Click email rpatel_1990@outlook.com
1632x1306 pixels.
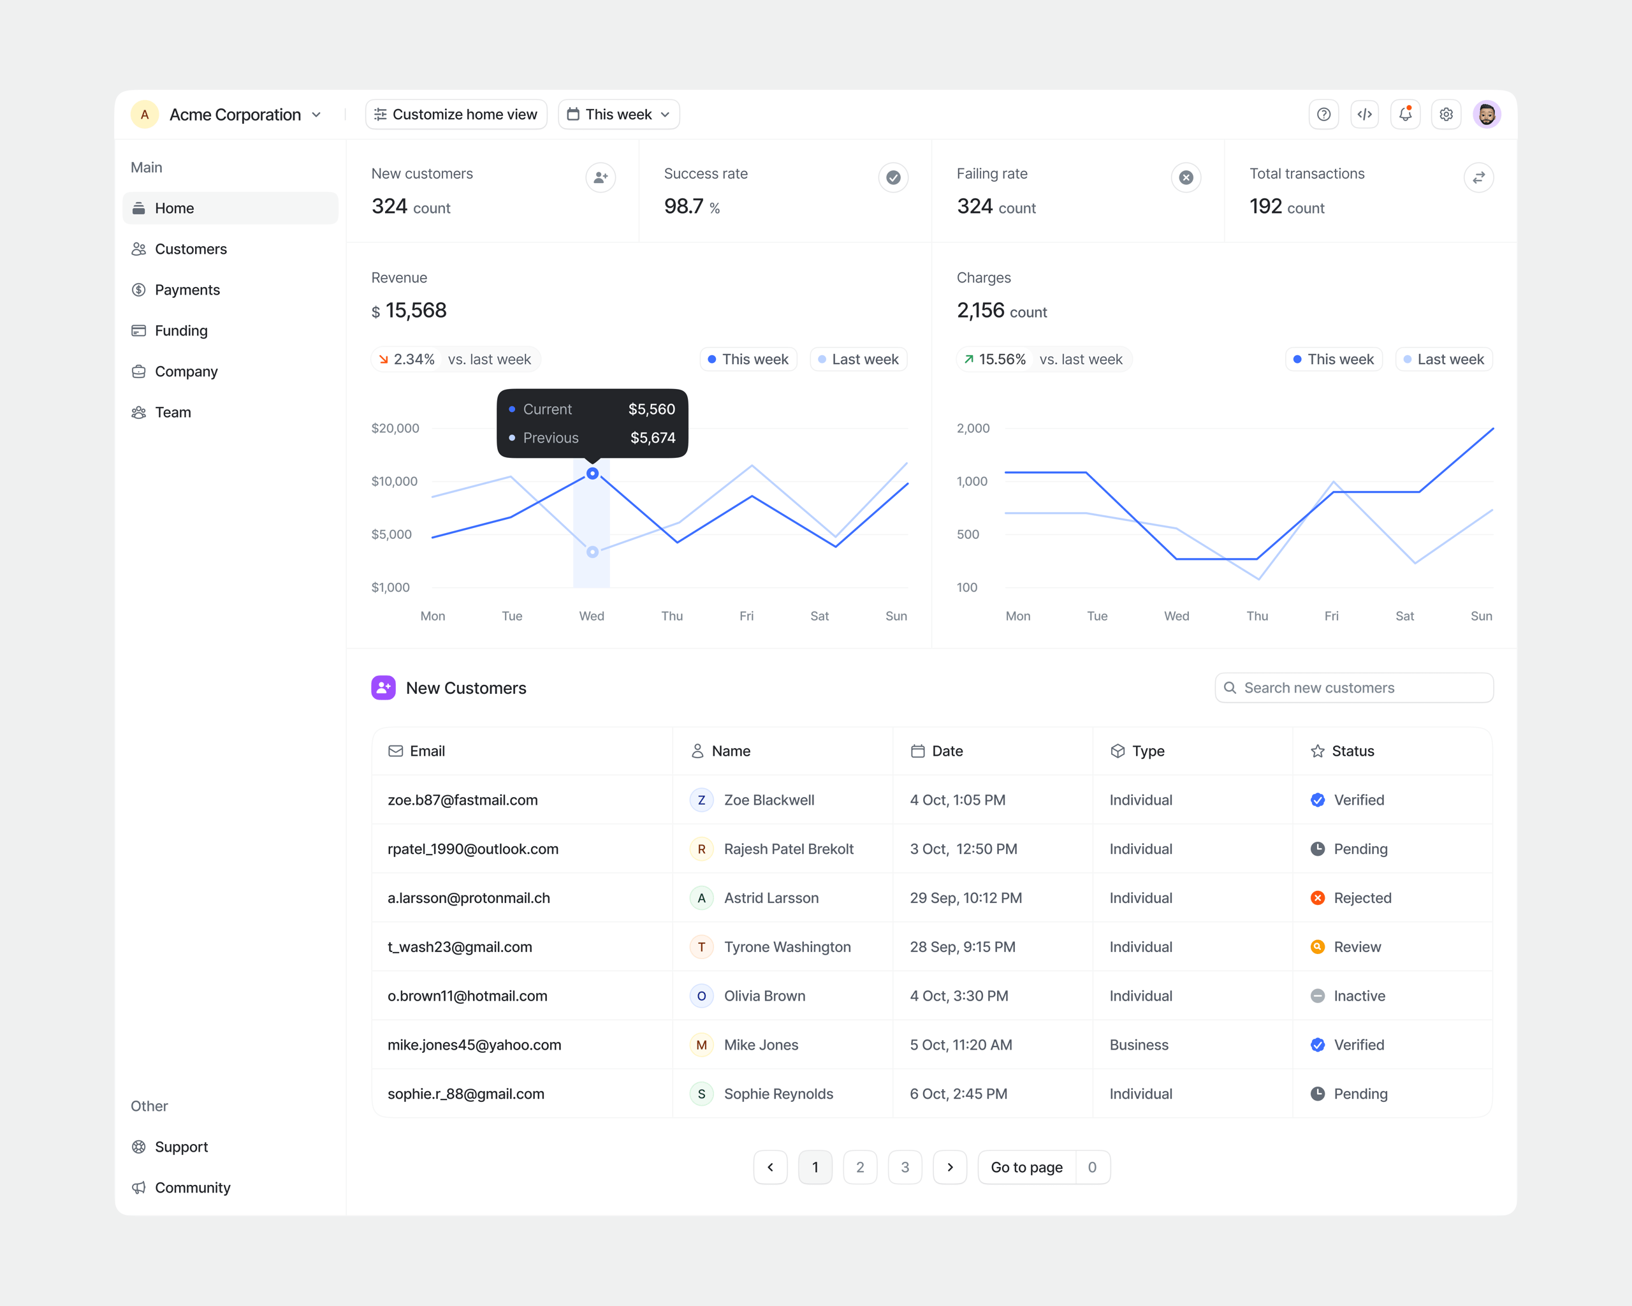click(473, 849)
